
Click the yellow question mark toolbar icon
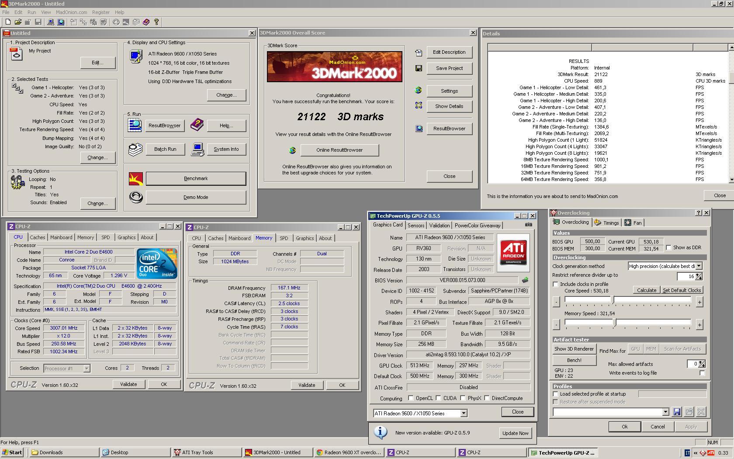156,22
